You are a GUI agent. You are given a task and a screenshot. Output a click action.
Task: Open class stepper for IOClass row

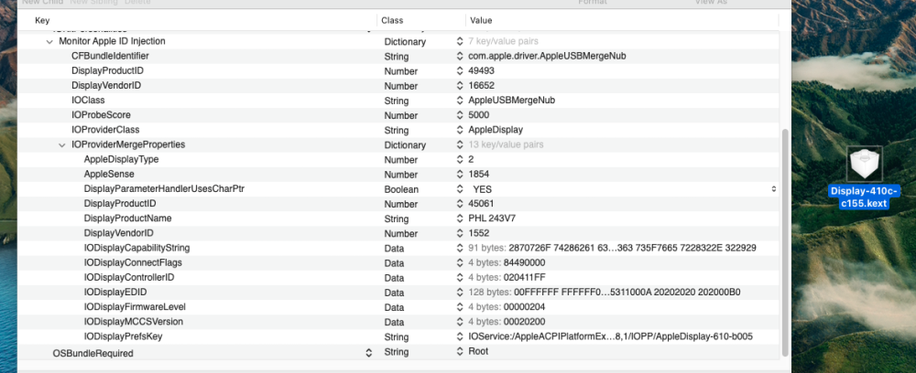click(460, 101)
